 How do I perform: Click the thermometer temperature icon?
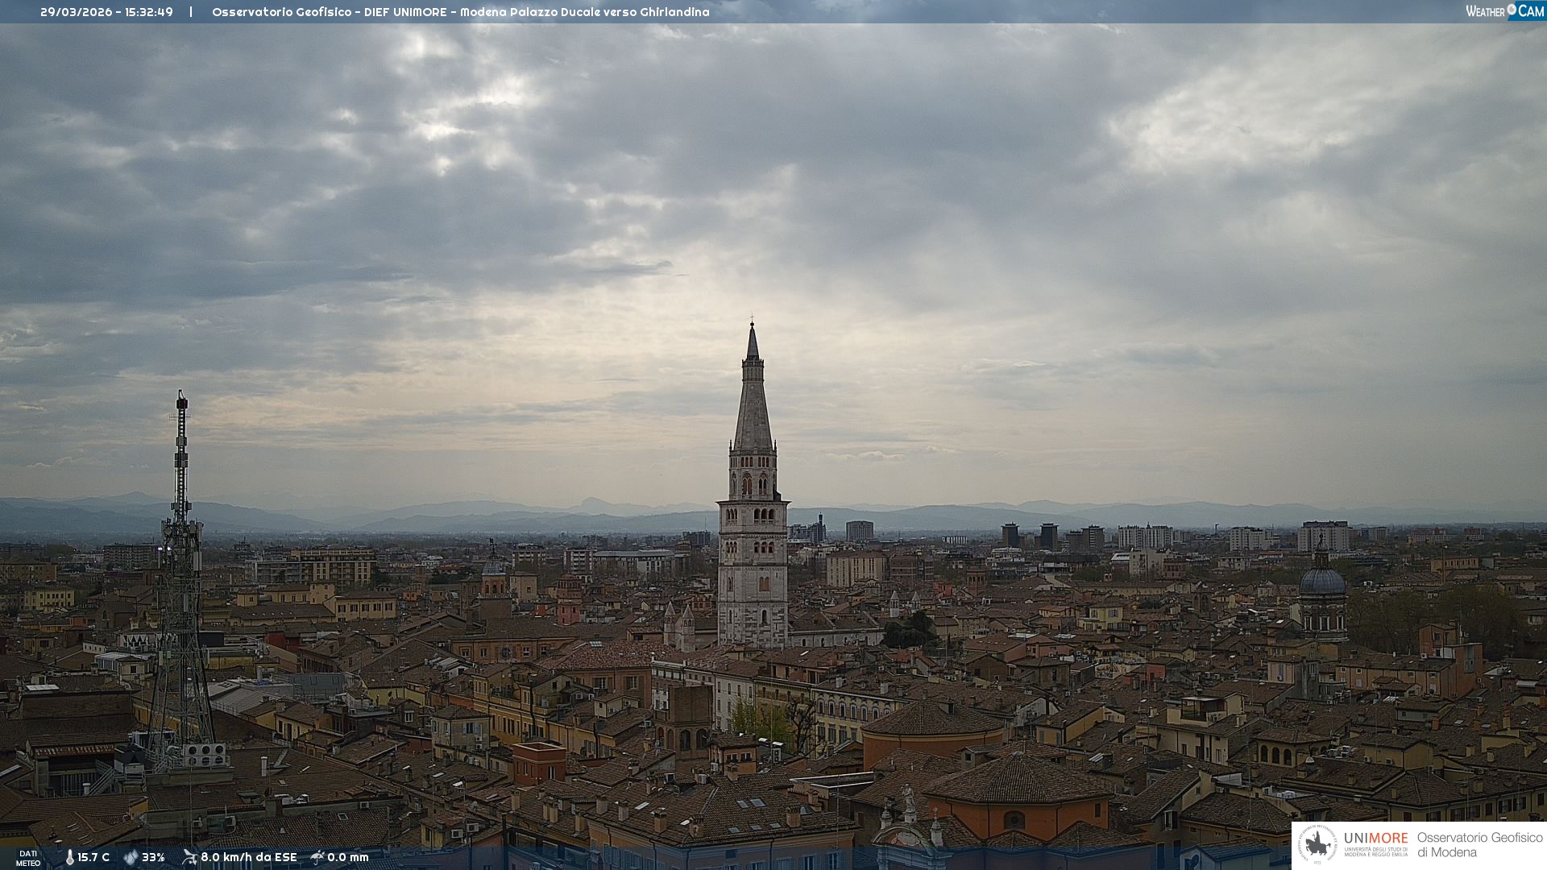[x=69, y=857]
